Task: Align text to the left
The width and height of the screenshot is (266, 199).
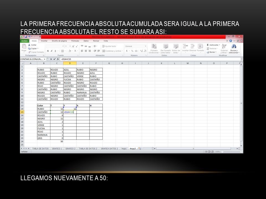Action: (82, 51)
